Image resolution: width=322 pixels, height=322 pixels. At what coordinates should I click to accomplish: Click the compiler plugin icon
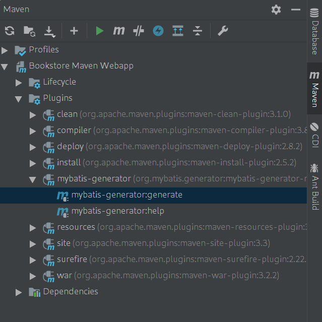[49, 132]
